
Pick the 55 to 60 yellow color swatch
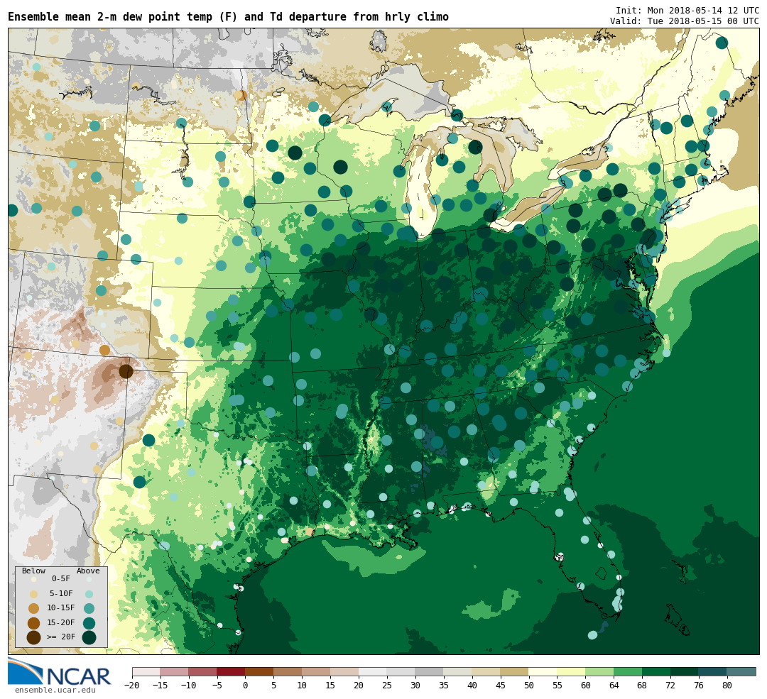(572, 671)
